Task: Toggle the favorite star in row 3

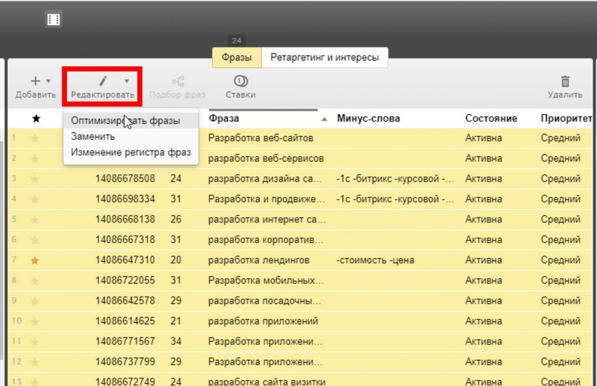Action: [x=35, y=178]
